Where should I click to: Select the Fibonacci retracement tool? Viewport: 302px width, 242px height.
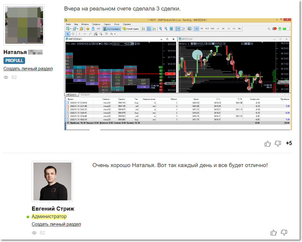pos(101,34)
